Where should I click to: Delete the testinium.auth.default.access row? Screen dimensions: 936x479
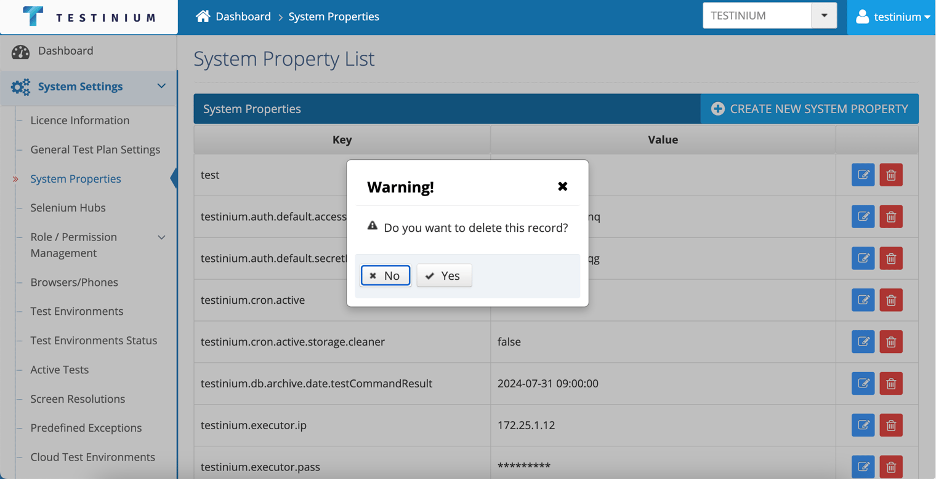(x=891, y=216)
